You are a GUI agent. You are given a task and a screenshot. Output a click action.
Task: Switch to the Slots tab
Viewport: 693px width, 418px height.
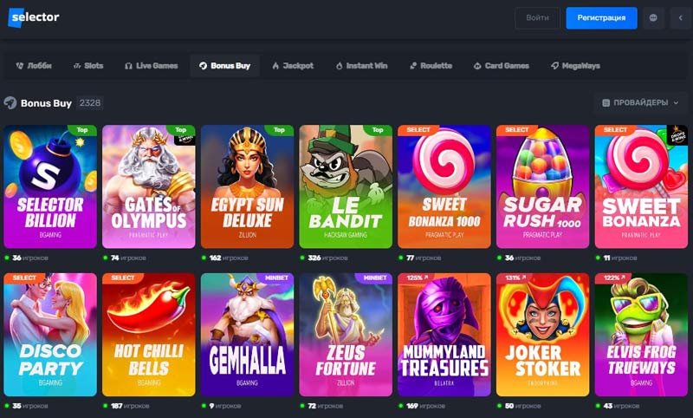click(x=88, y=66)
